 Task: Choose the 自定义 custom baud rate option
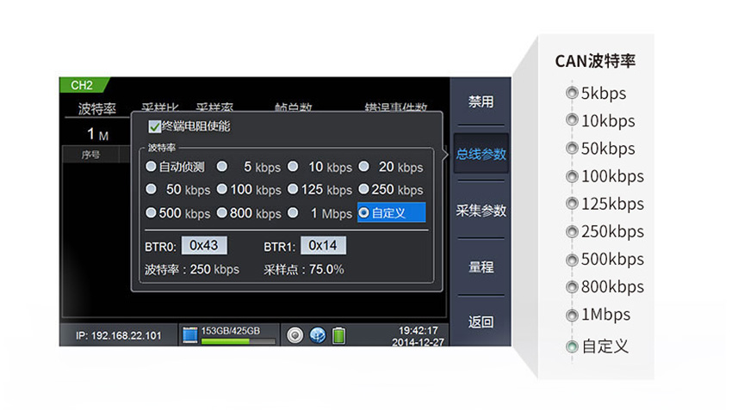365,212
